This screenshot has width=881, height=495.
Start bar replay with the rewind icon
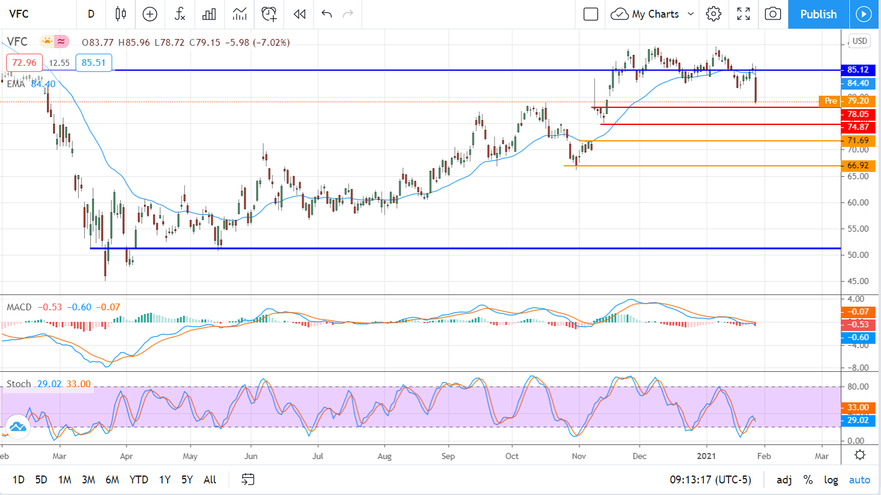299,14
